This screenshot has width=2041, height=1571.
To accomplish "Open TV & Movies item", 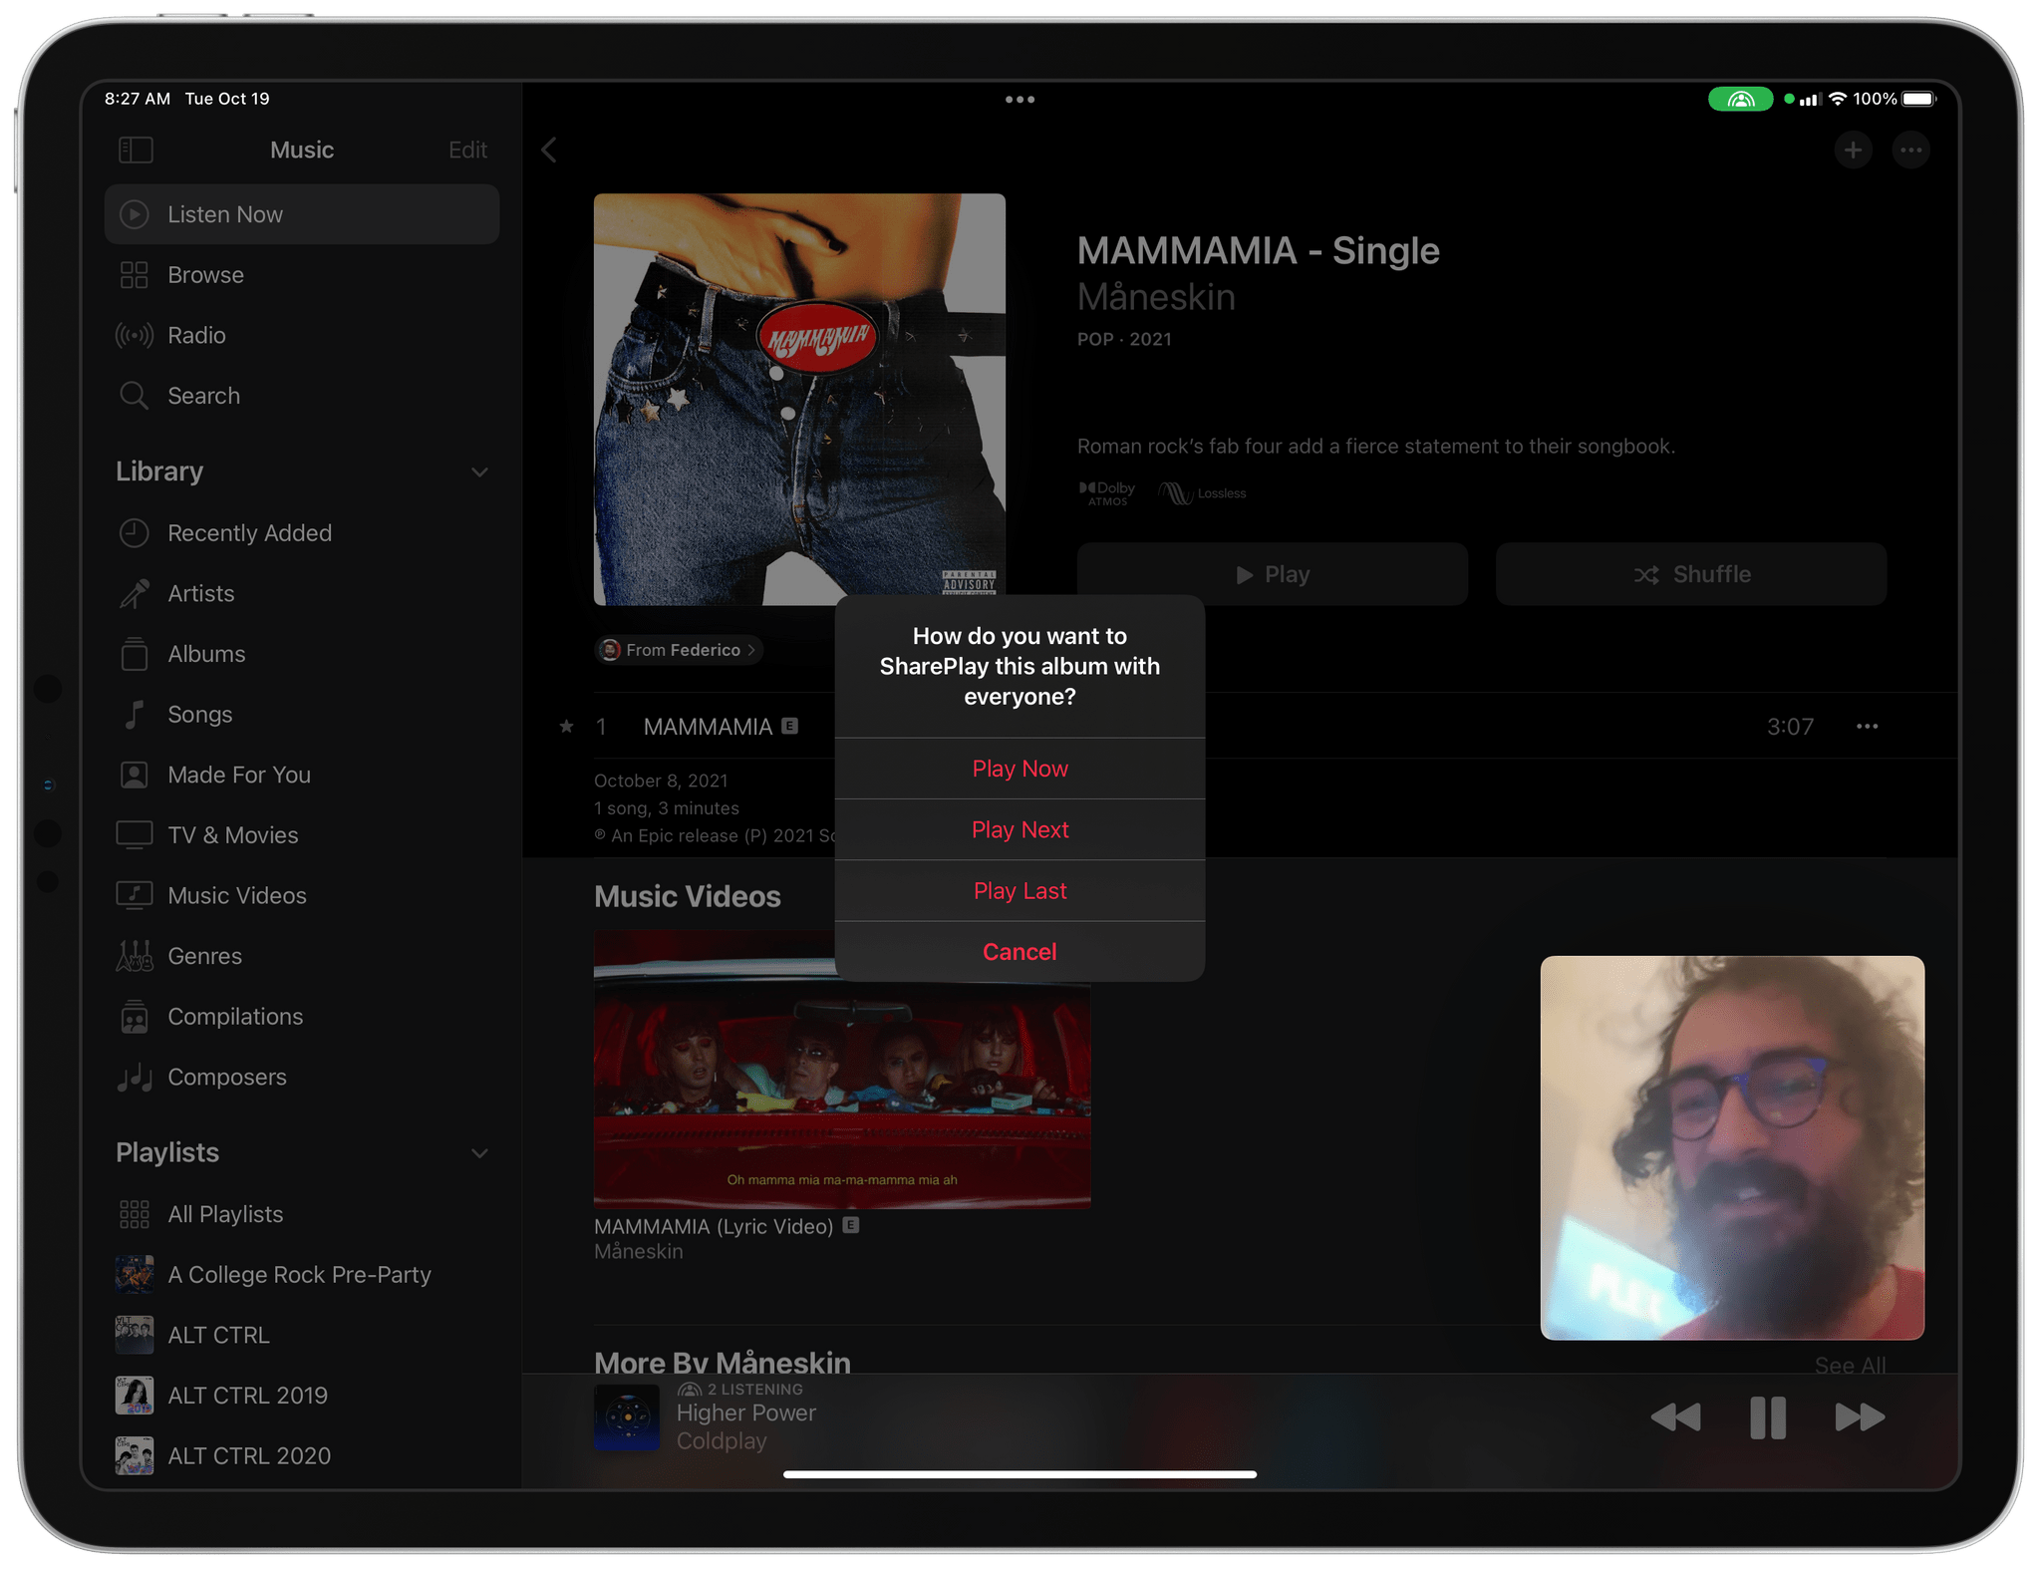I will 302,835.
